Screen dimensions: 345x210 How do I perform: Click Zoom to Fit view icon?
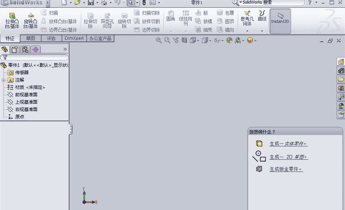158,40
